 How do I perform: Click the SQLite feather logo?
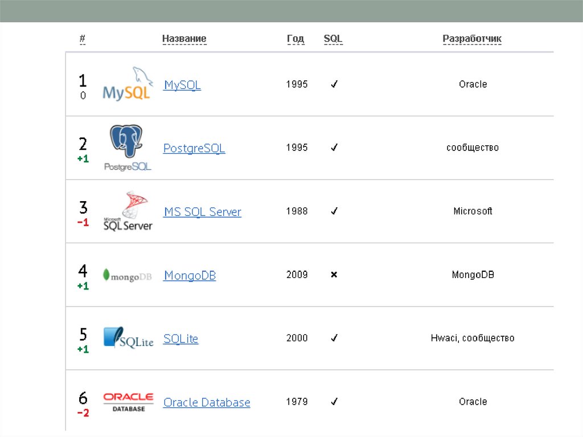point(128,338)
